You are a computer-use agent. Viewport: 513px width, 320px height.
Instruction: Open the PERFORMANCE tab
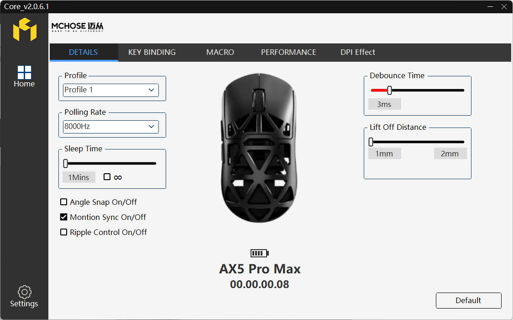[x=288, y=53]
